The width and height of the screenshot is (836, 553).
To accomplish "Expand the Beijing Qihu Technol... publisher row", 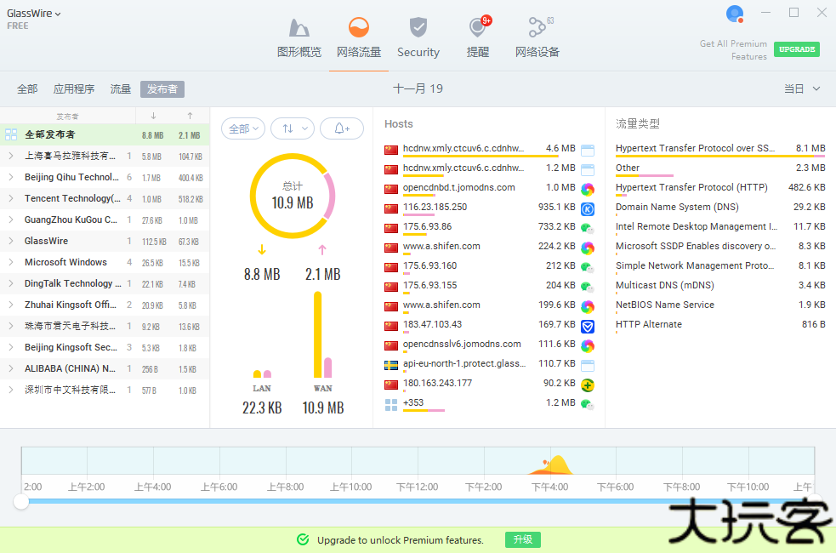I will (x=11, y=177).
